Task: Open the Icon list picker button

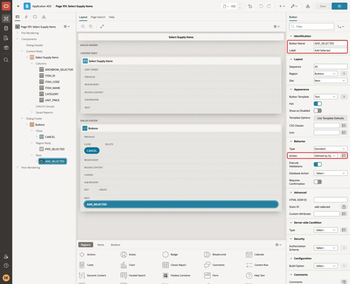Action: point(344,133)
